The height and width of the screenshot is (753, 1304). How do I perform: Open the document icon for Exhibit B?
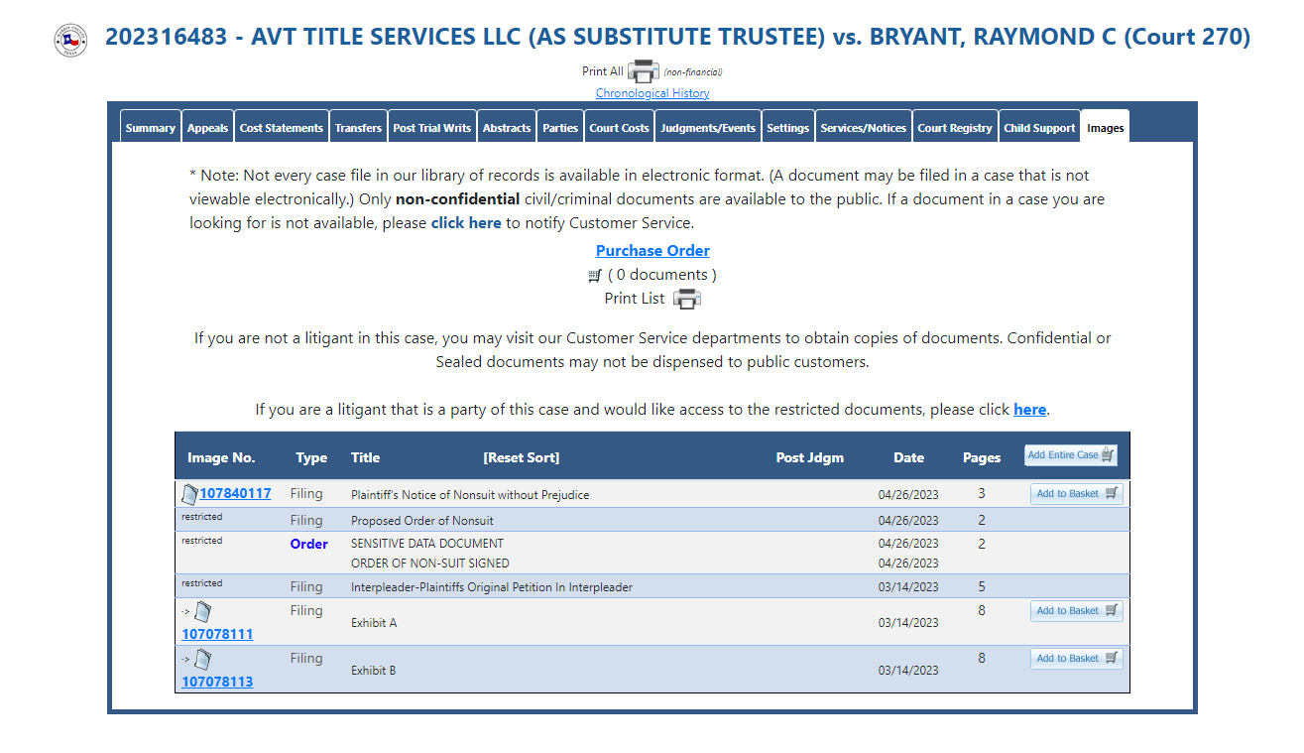click(x=202, y=659)
